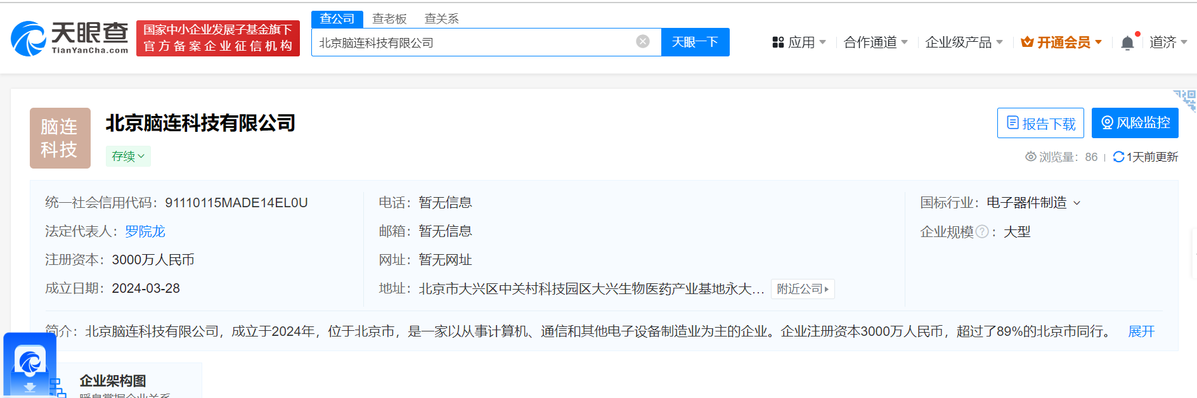This screenshot has height=398, width=1197.
Task: Open the floating app download widget
Action: [30, 365]
